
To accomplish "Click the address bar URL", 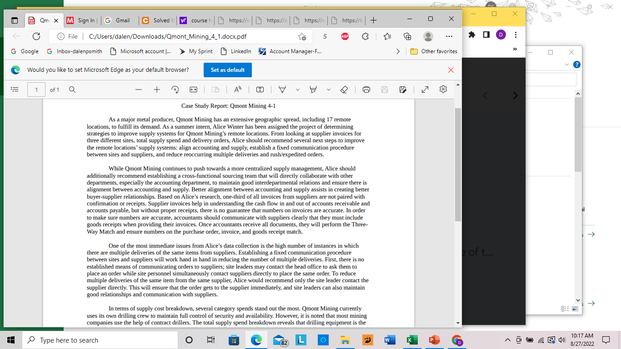I will pos(168,36).
